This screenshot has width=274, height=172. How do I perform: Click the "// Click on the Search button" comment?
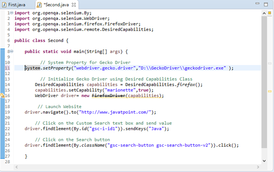[72, 140]
